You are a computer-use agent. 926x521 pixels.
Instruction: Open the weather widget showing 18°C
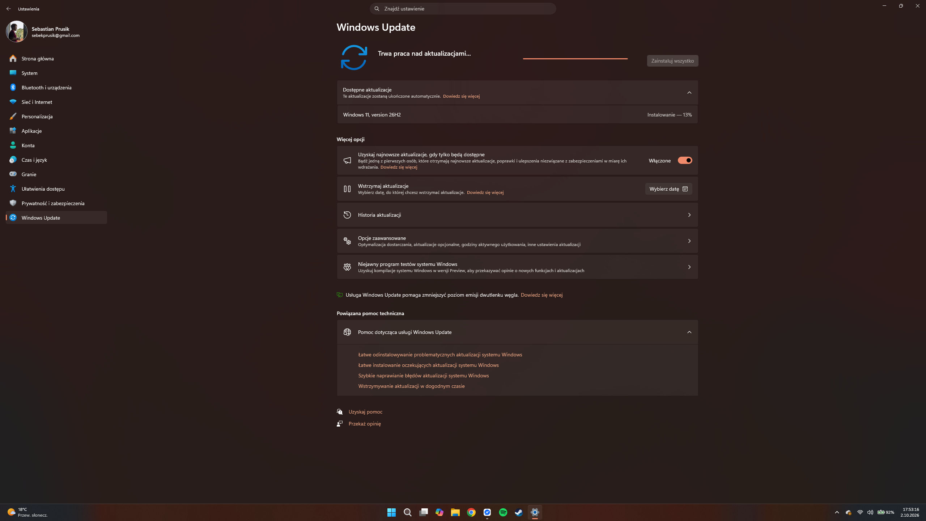click(27, 512)
